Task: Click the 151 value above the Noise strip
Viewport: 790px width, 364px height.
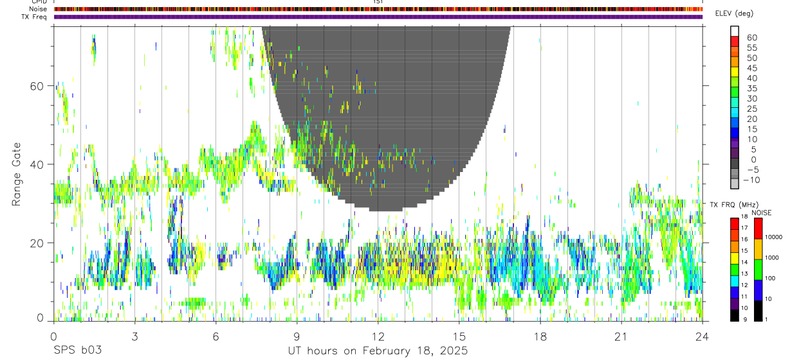Action: click(x=378, y=2)
